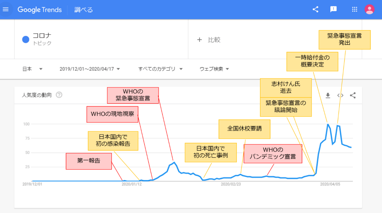This screenshot has height=213, width=382.
Task: Select the 調べる tab in header
Action: (x=84, y=10)
